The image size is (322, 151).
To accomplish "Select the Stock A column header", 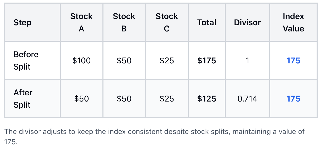I will 81,22.
